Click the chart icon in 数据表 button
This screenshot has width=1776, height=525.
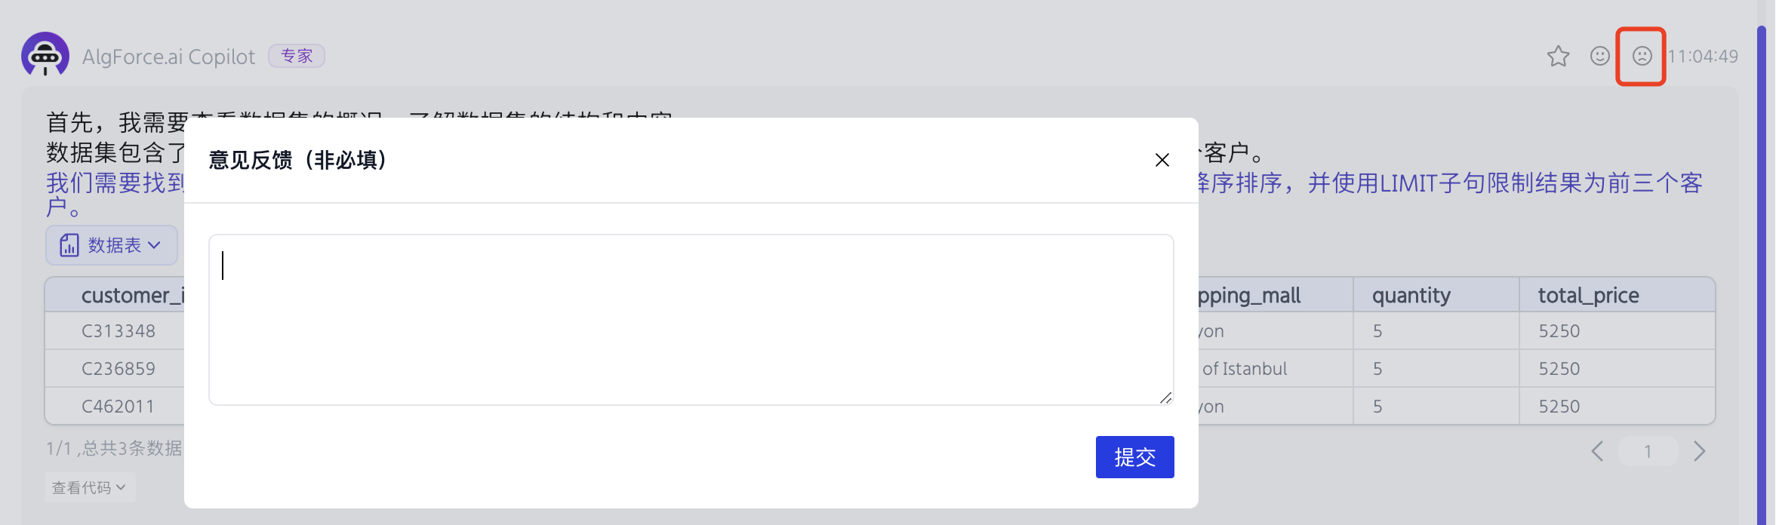click(x=69, y=245)
